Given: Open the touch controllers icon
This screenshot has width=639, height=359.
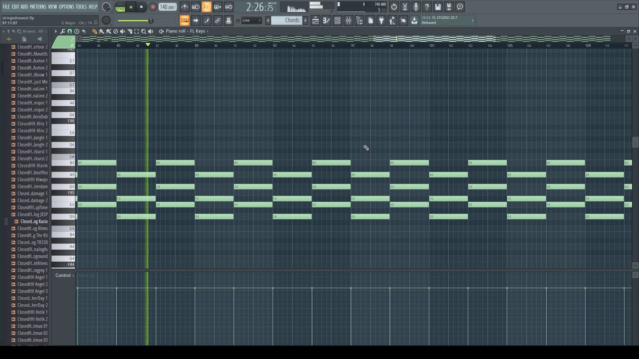Looking at the screenshot, I should point(403,20).
